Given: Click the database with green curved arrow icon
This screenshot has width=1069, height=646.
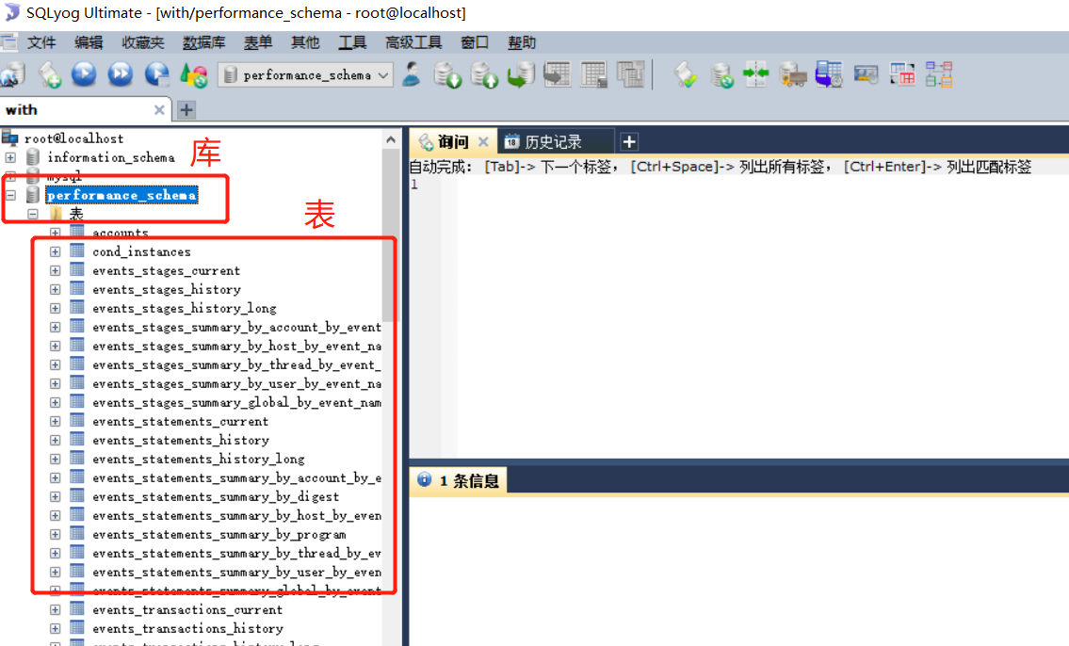Looking at the screenshot, I should tap(521, 74).
